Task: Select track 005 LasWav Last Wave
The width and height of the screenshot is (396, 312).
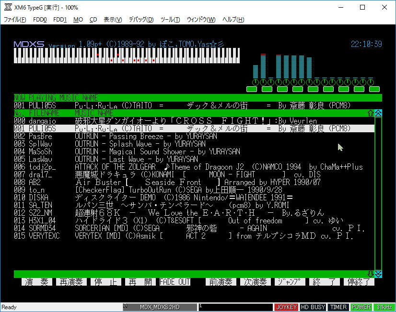Action: point(194,159)
